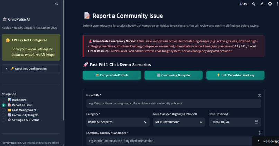This screenshot has height=146, width=279.
Task: Open the GitHub repository icon
Action: click(270, 4)
